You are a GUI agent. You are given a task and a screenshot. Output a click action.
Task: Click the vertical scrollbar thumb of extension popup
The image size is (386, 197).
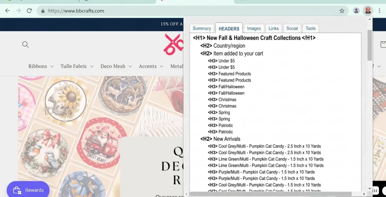click(x=369, y=45)
